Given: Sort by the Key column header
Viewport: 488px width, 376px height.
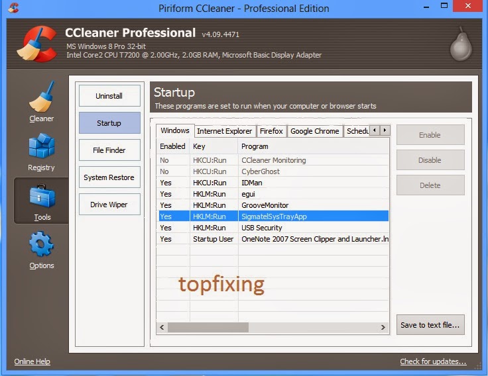Looking at the screenshot, I should tap(213, 146).
